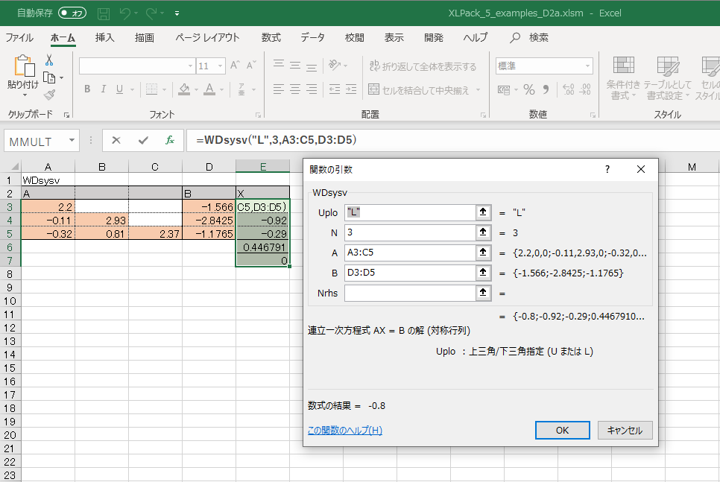Click the Paste (貼り付け) clipboard icon
720x482 pixels.
[x=23, y=69]
